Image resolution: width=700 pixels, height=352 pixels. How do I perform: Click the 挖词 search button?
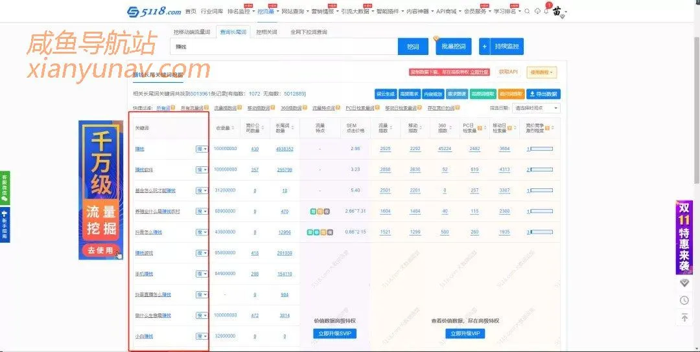(413, 47)
